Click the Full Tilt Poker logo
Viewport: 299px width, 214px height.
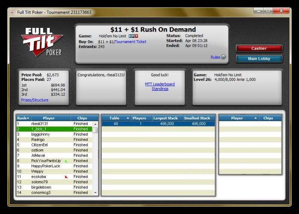[42, 42]
